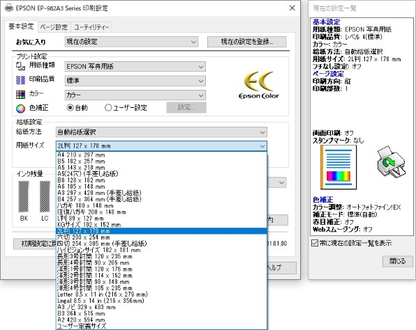Click the page preview thumbnail in settings list
416x330 pixels.
(339, 167)
